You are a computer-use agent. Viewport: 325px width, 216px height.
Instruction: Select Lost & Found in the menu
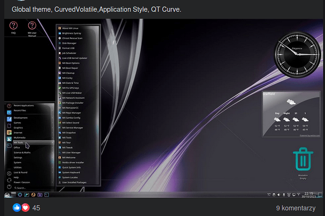[33, 172]
